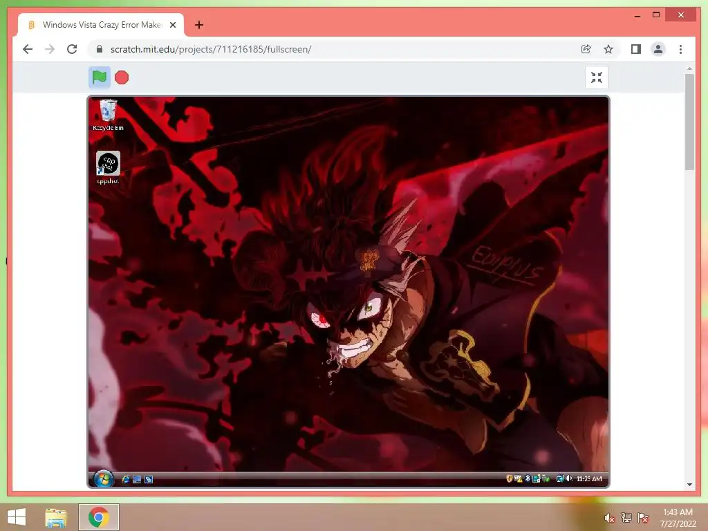The height and width of the screenshot is (531, 708).
Task: Open File Explorer from taskbar
Action: (x=56, y=517)
